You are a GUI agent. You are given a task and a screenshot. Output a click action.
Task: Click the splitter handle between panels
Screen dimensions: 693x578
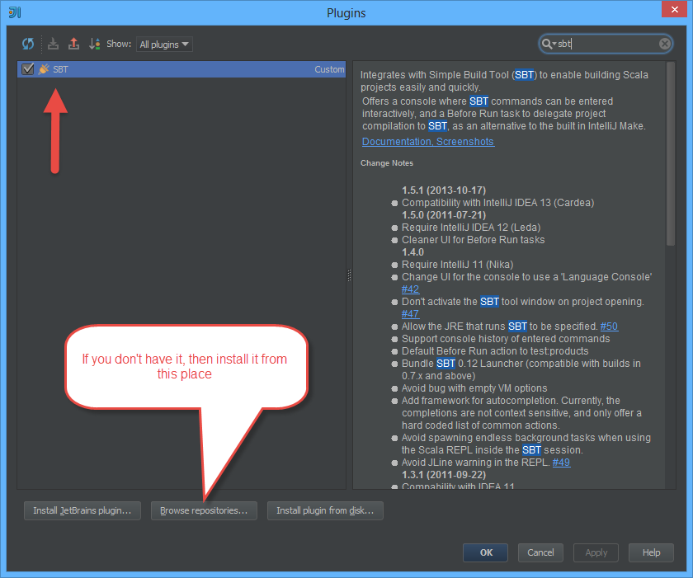[x=349, y=275]
